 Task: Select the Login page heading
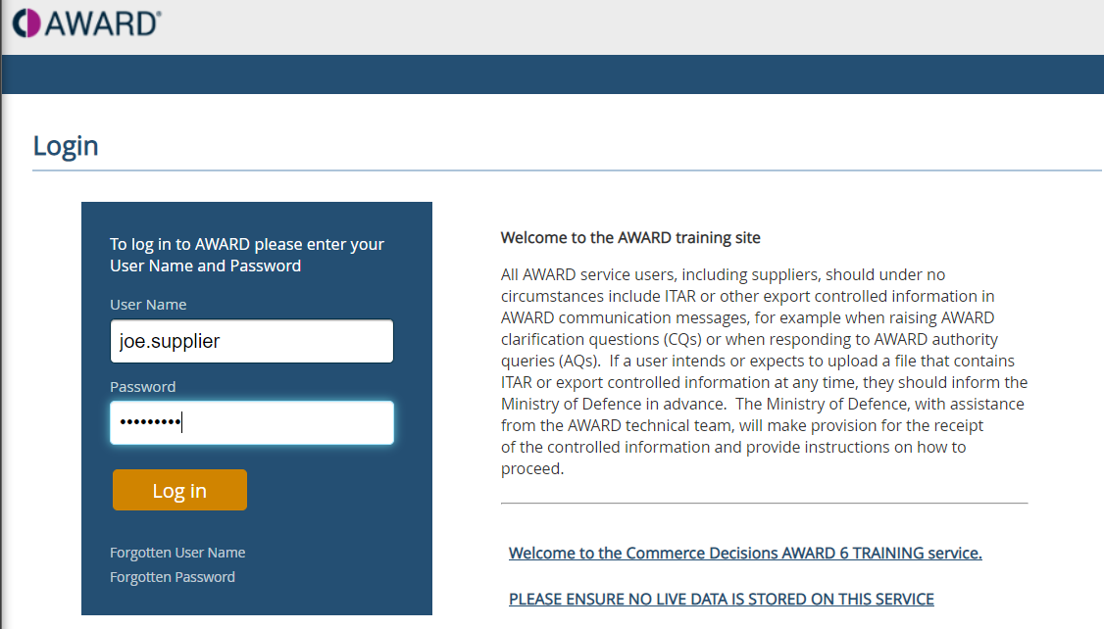66,146
